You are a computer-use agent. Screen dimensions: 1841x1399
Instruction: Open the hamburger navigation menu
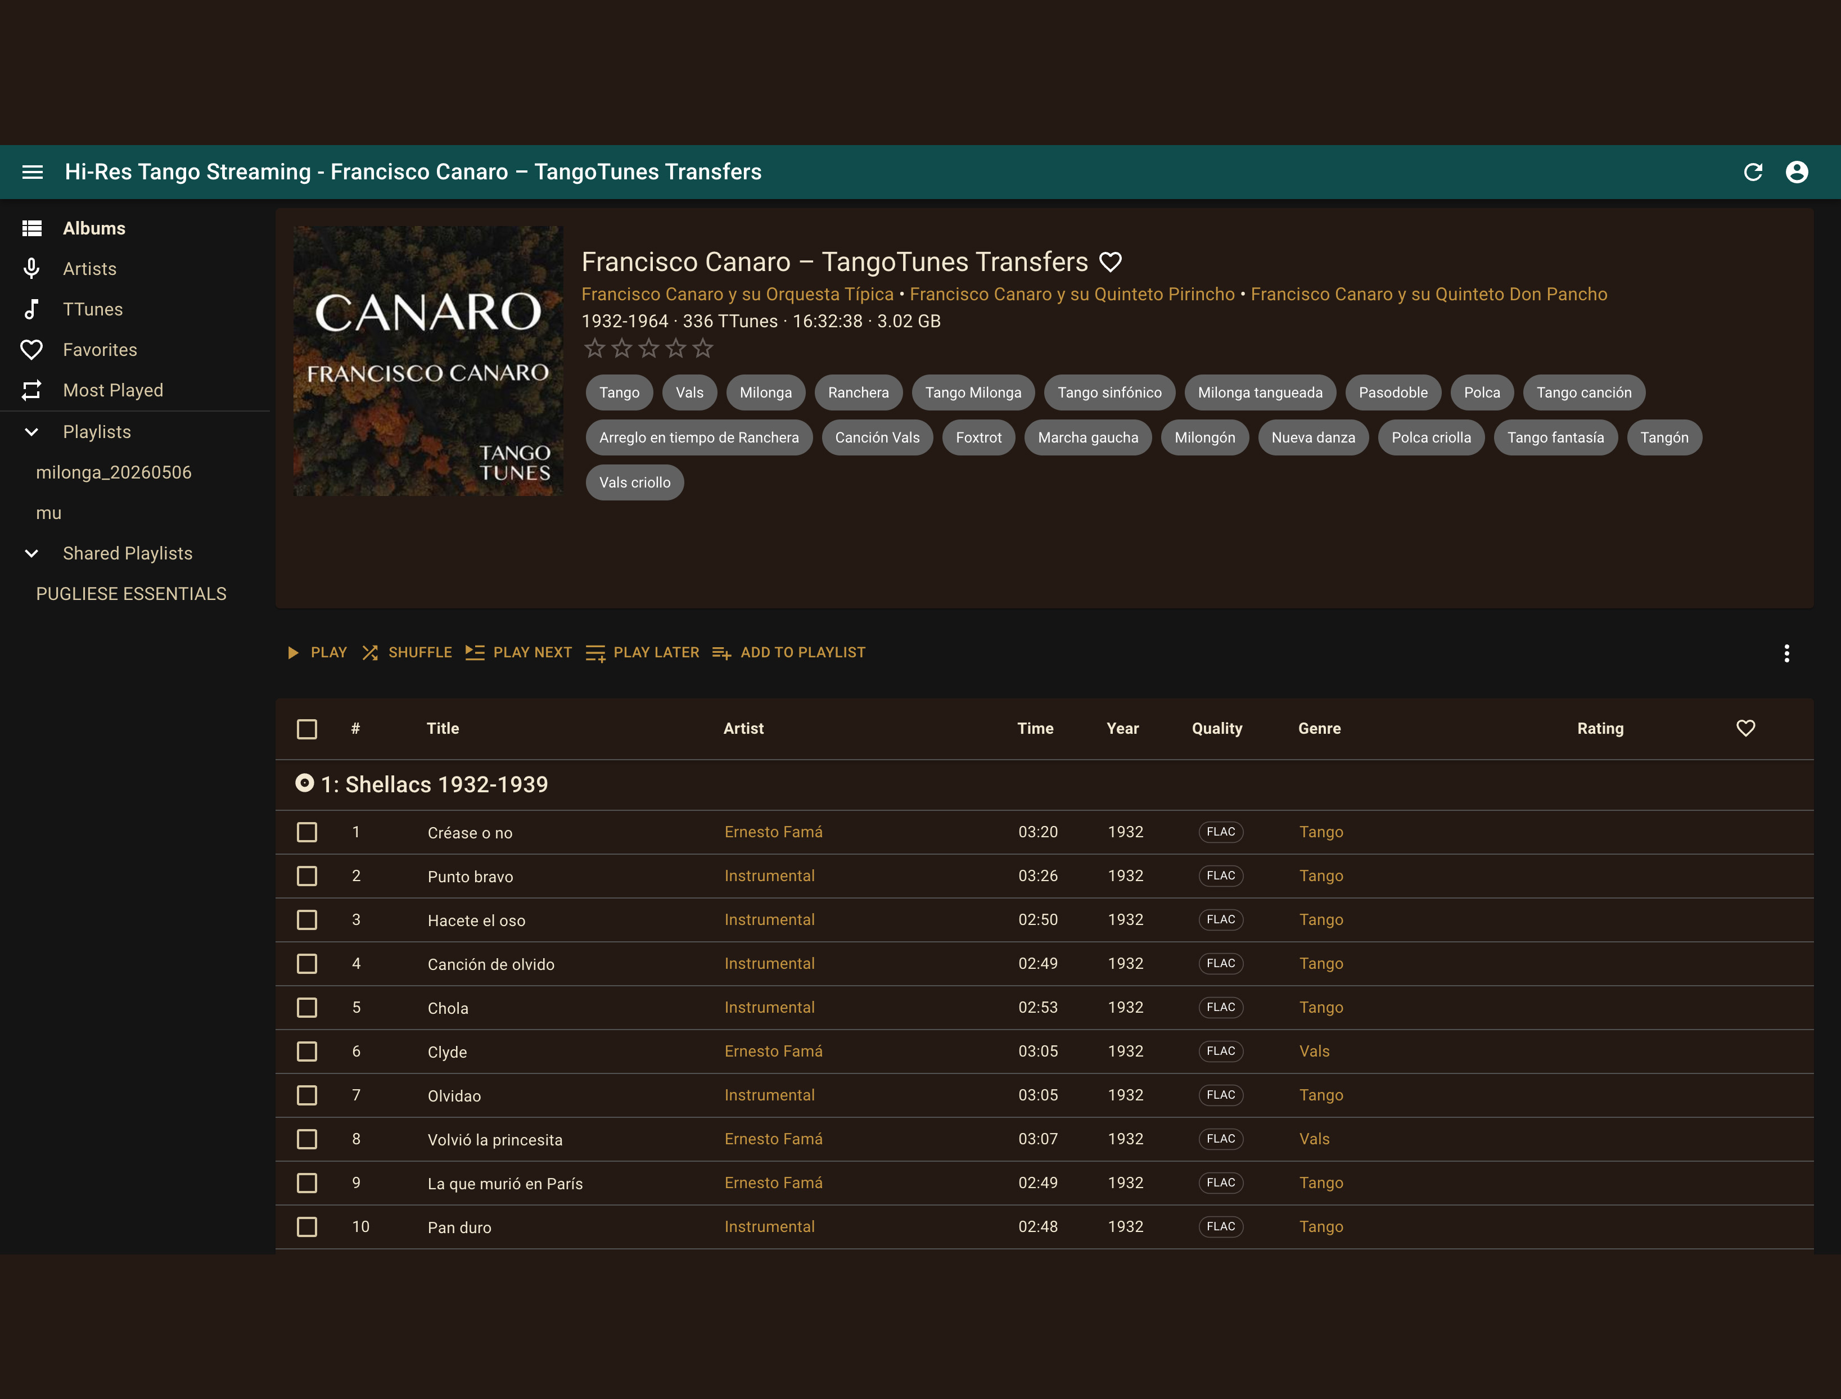pyautogui.click(x=33, y=172)
